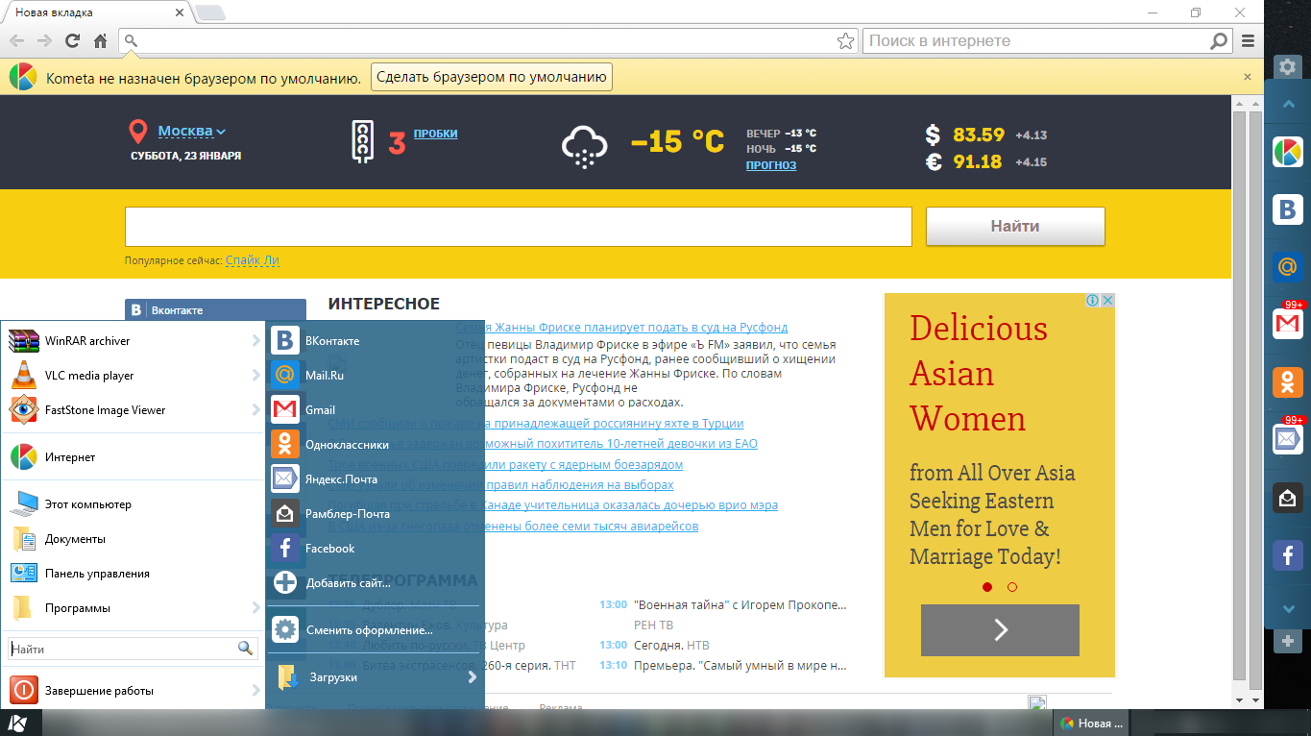This screenshot has width=1311, height=736.
Task: Open Gmail in the start menu sites list
Action: [375, 410]
